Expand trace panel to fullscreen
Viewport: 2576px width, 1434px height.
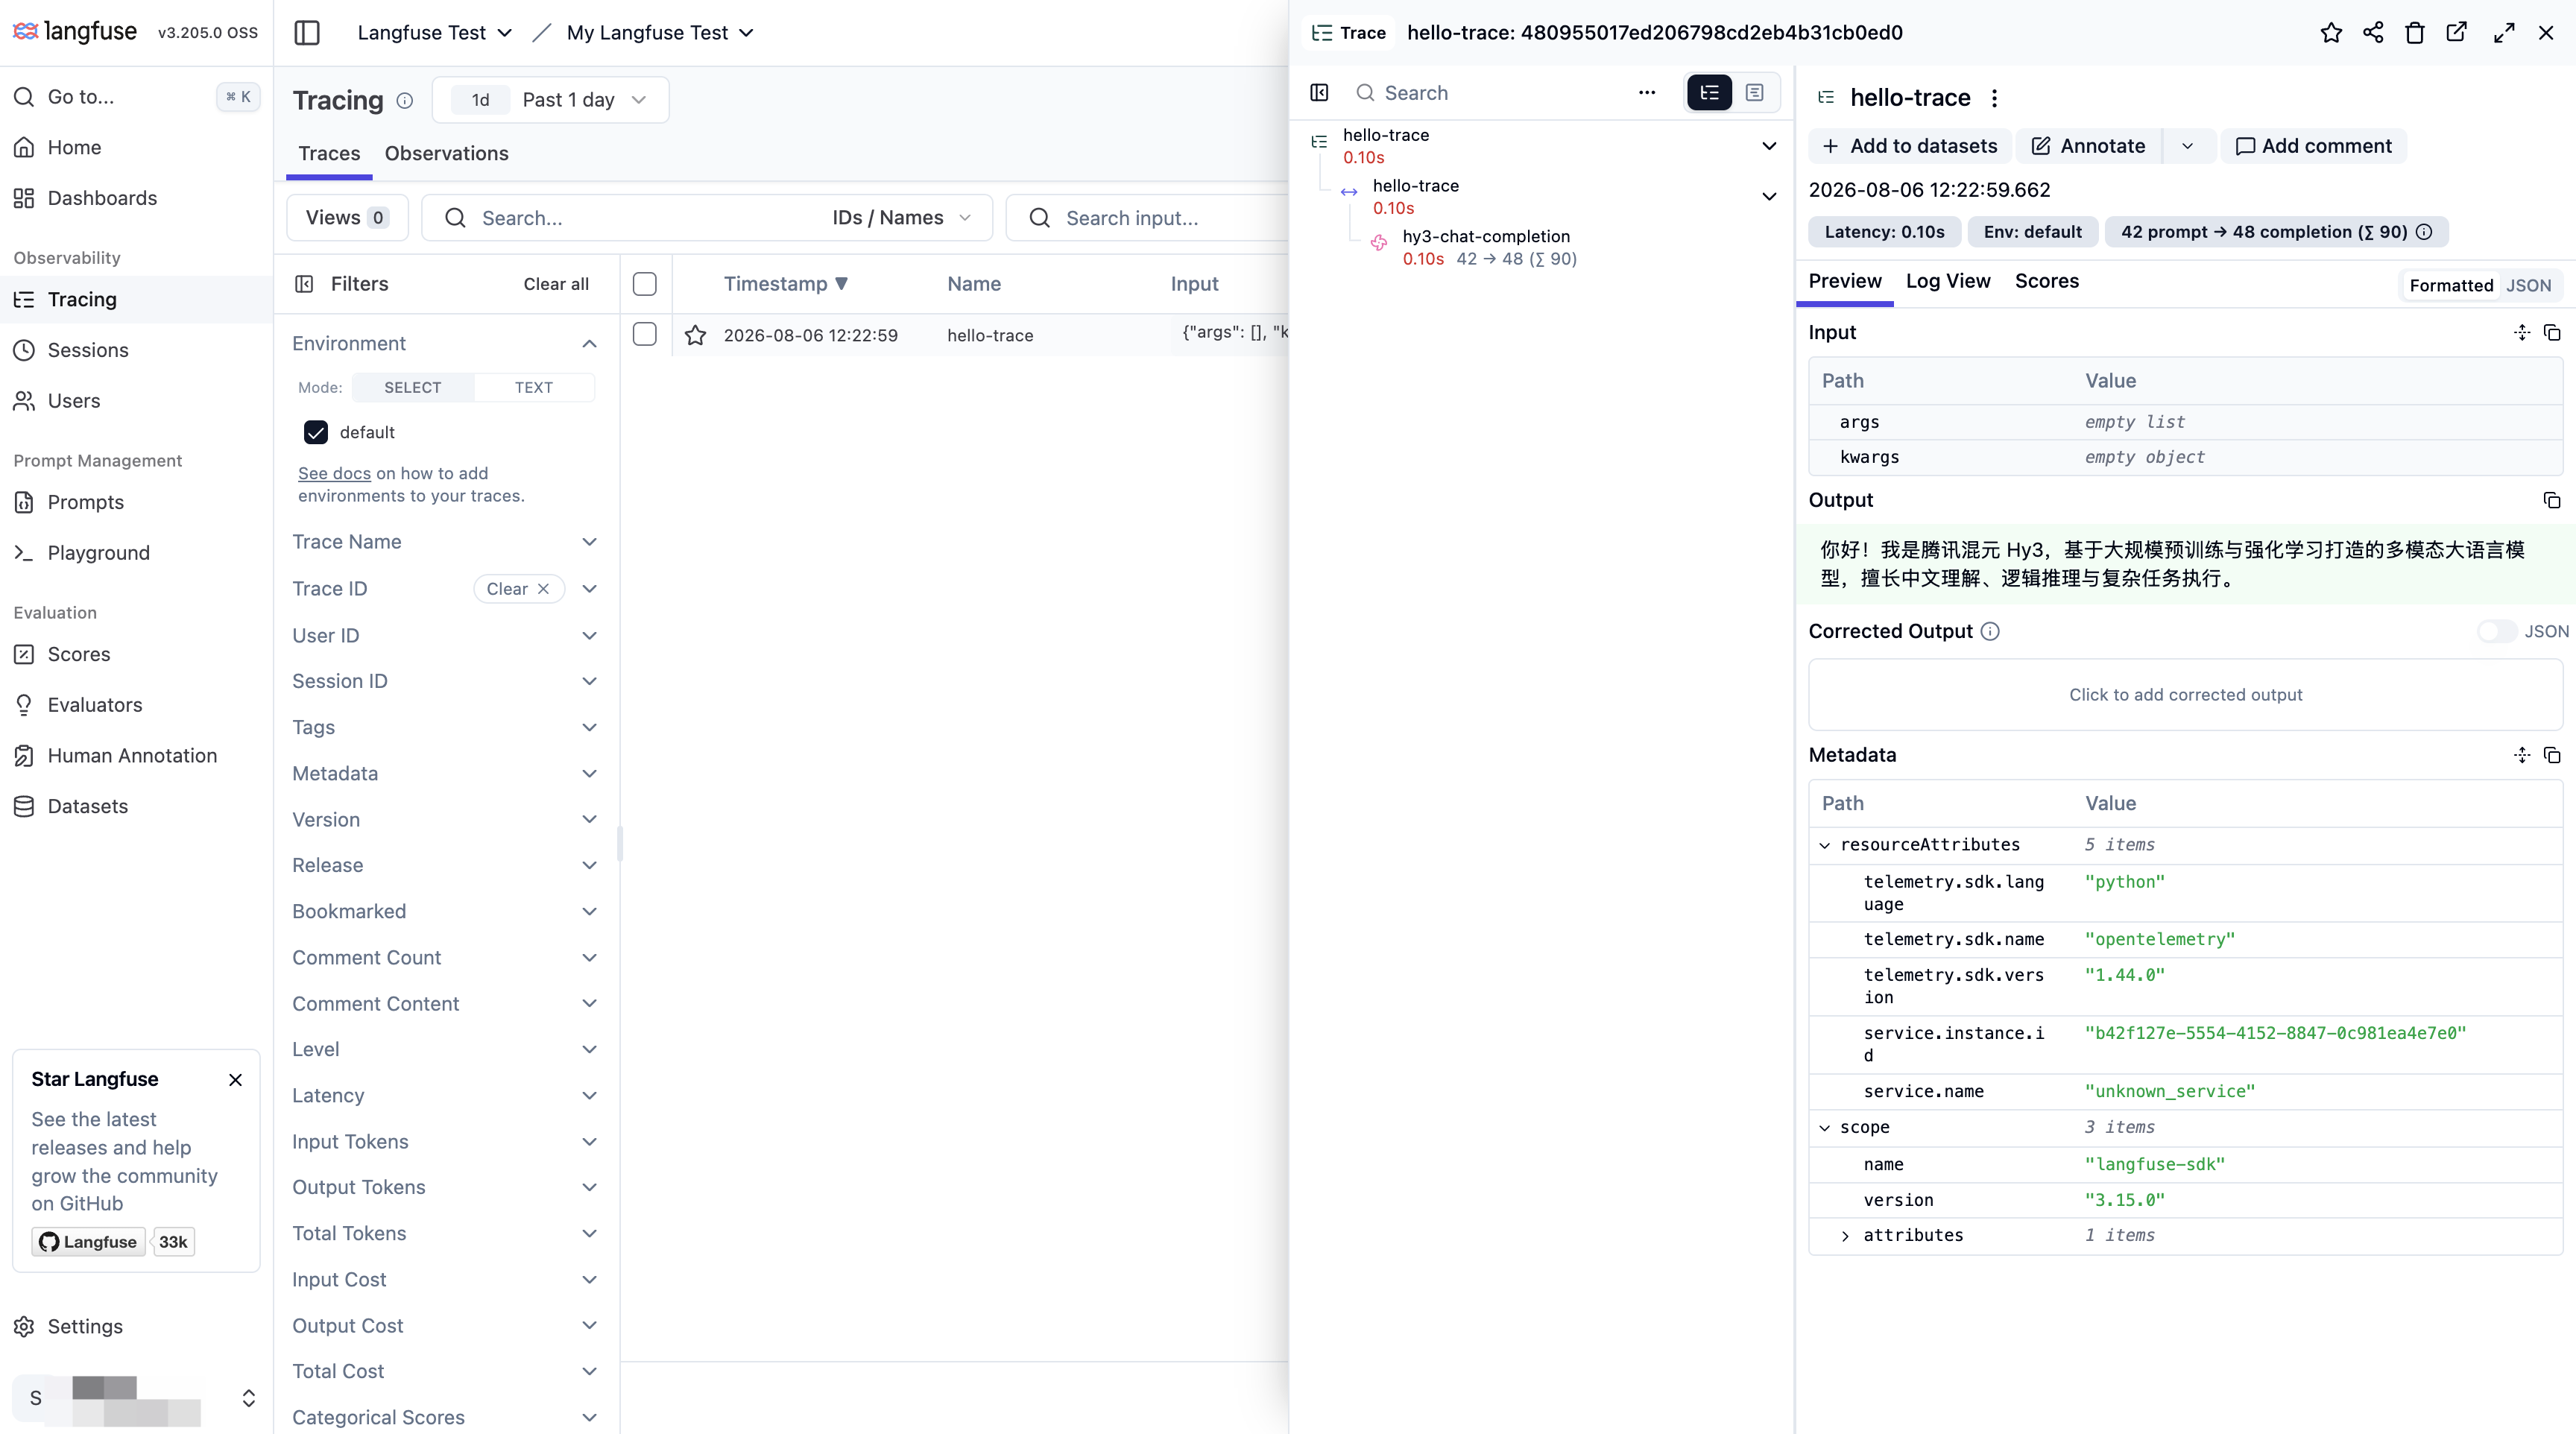2504,33
